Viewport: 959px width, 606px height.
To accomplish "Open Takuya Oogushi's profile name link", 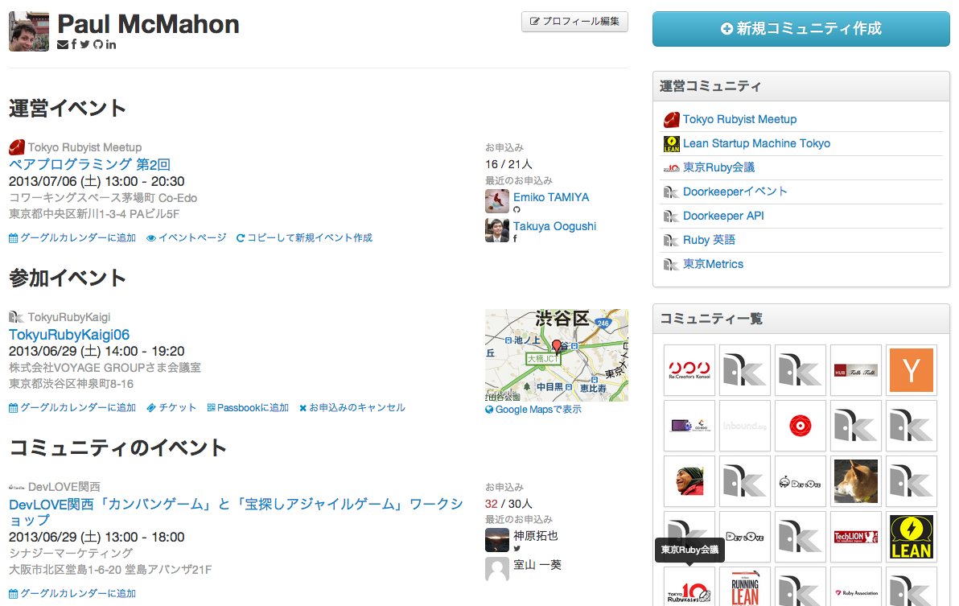I will coord(555,226).
